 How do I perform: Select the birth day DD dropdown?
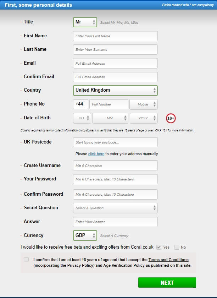tap(82, 118)
